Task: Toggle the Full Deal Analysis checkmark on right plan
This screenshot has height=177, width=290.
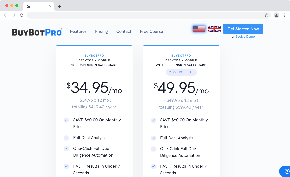Action: [x=153, y=138]
